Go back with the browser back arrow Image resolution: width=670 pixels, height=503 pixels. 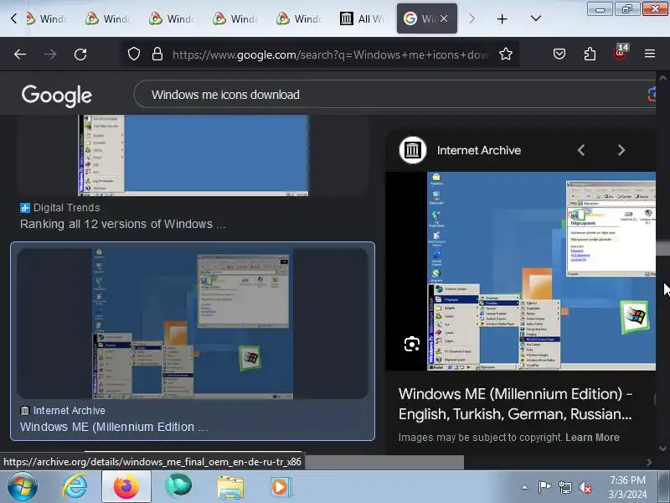point(20,54)
